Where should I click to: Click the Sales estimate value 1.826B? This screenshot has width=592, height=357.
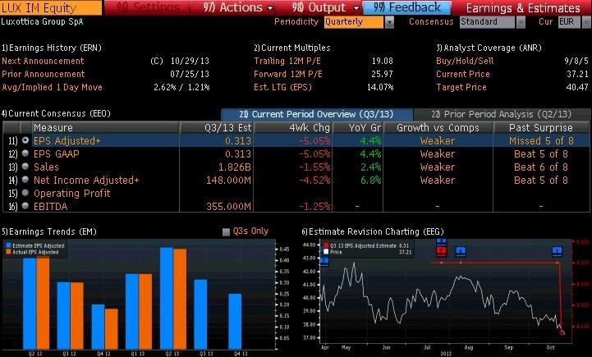(235, 167)
